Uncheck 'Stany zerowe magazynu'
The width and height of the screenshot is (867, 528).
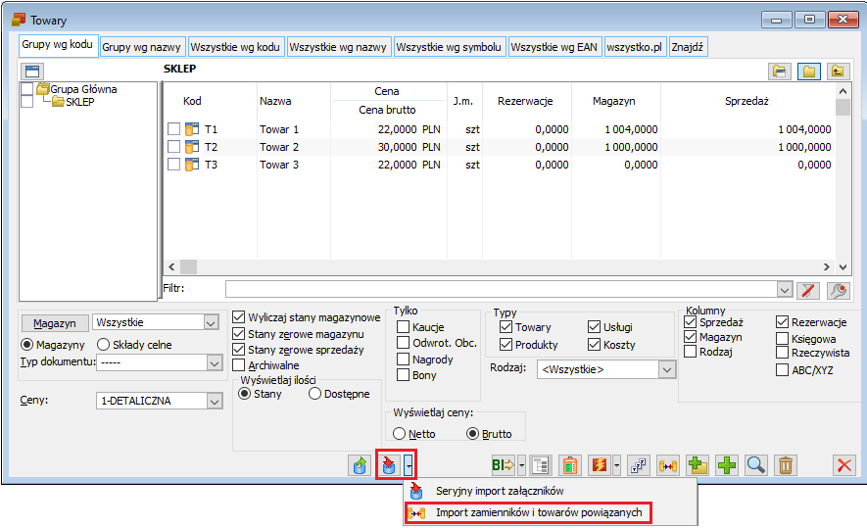pos(239,334)
